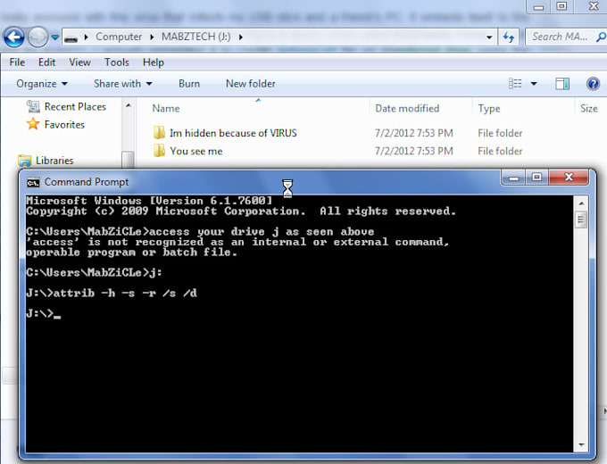This screenshot has width=607, height=464.
Task: Click the Recent Places icon
Action: tap(33, 106)
